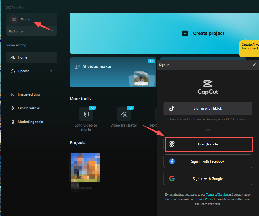The height and width of the screenshot is (216, 259).
Task: Sign in with TikTok
Action: tap(208, 108)
